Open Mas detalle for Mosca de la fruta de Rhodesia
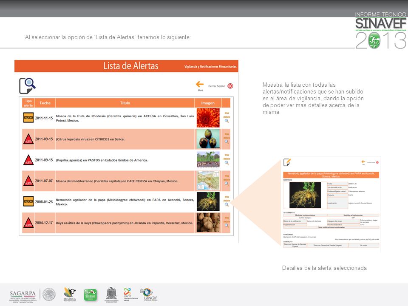408x306 pixels. [227, 117]
